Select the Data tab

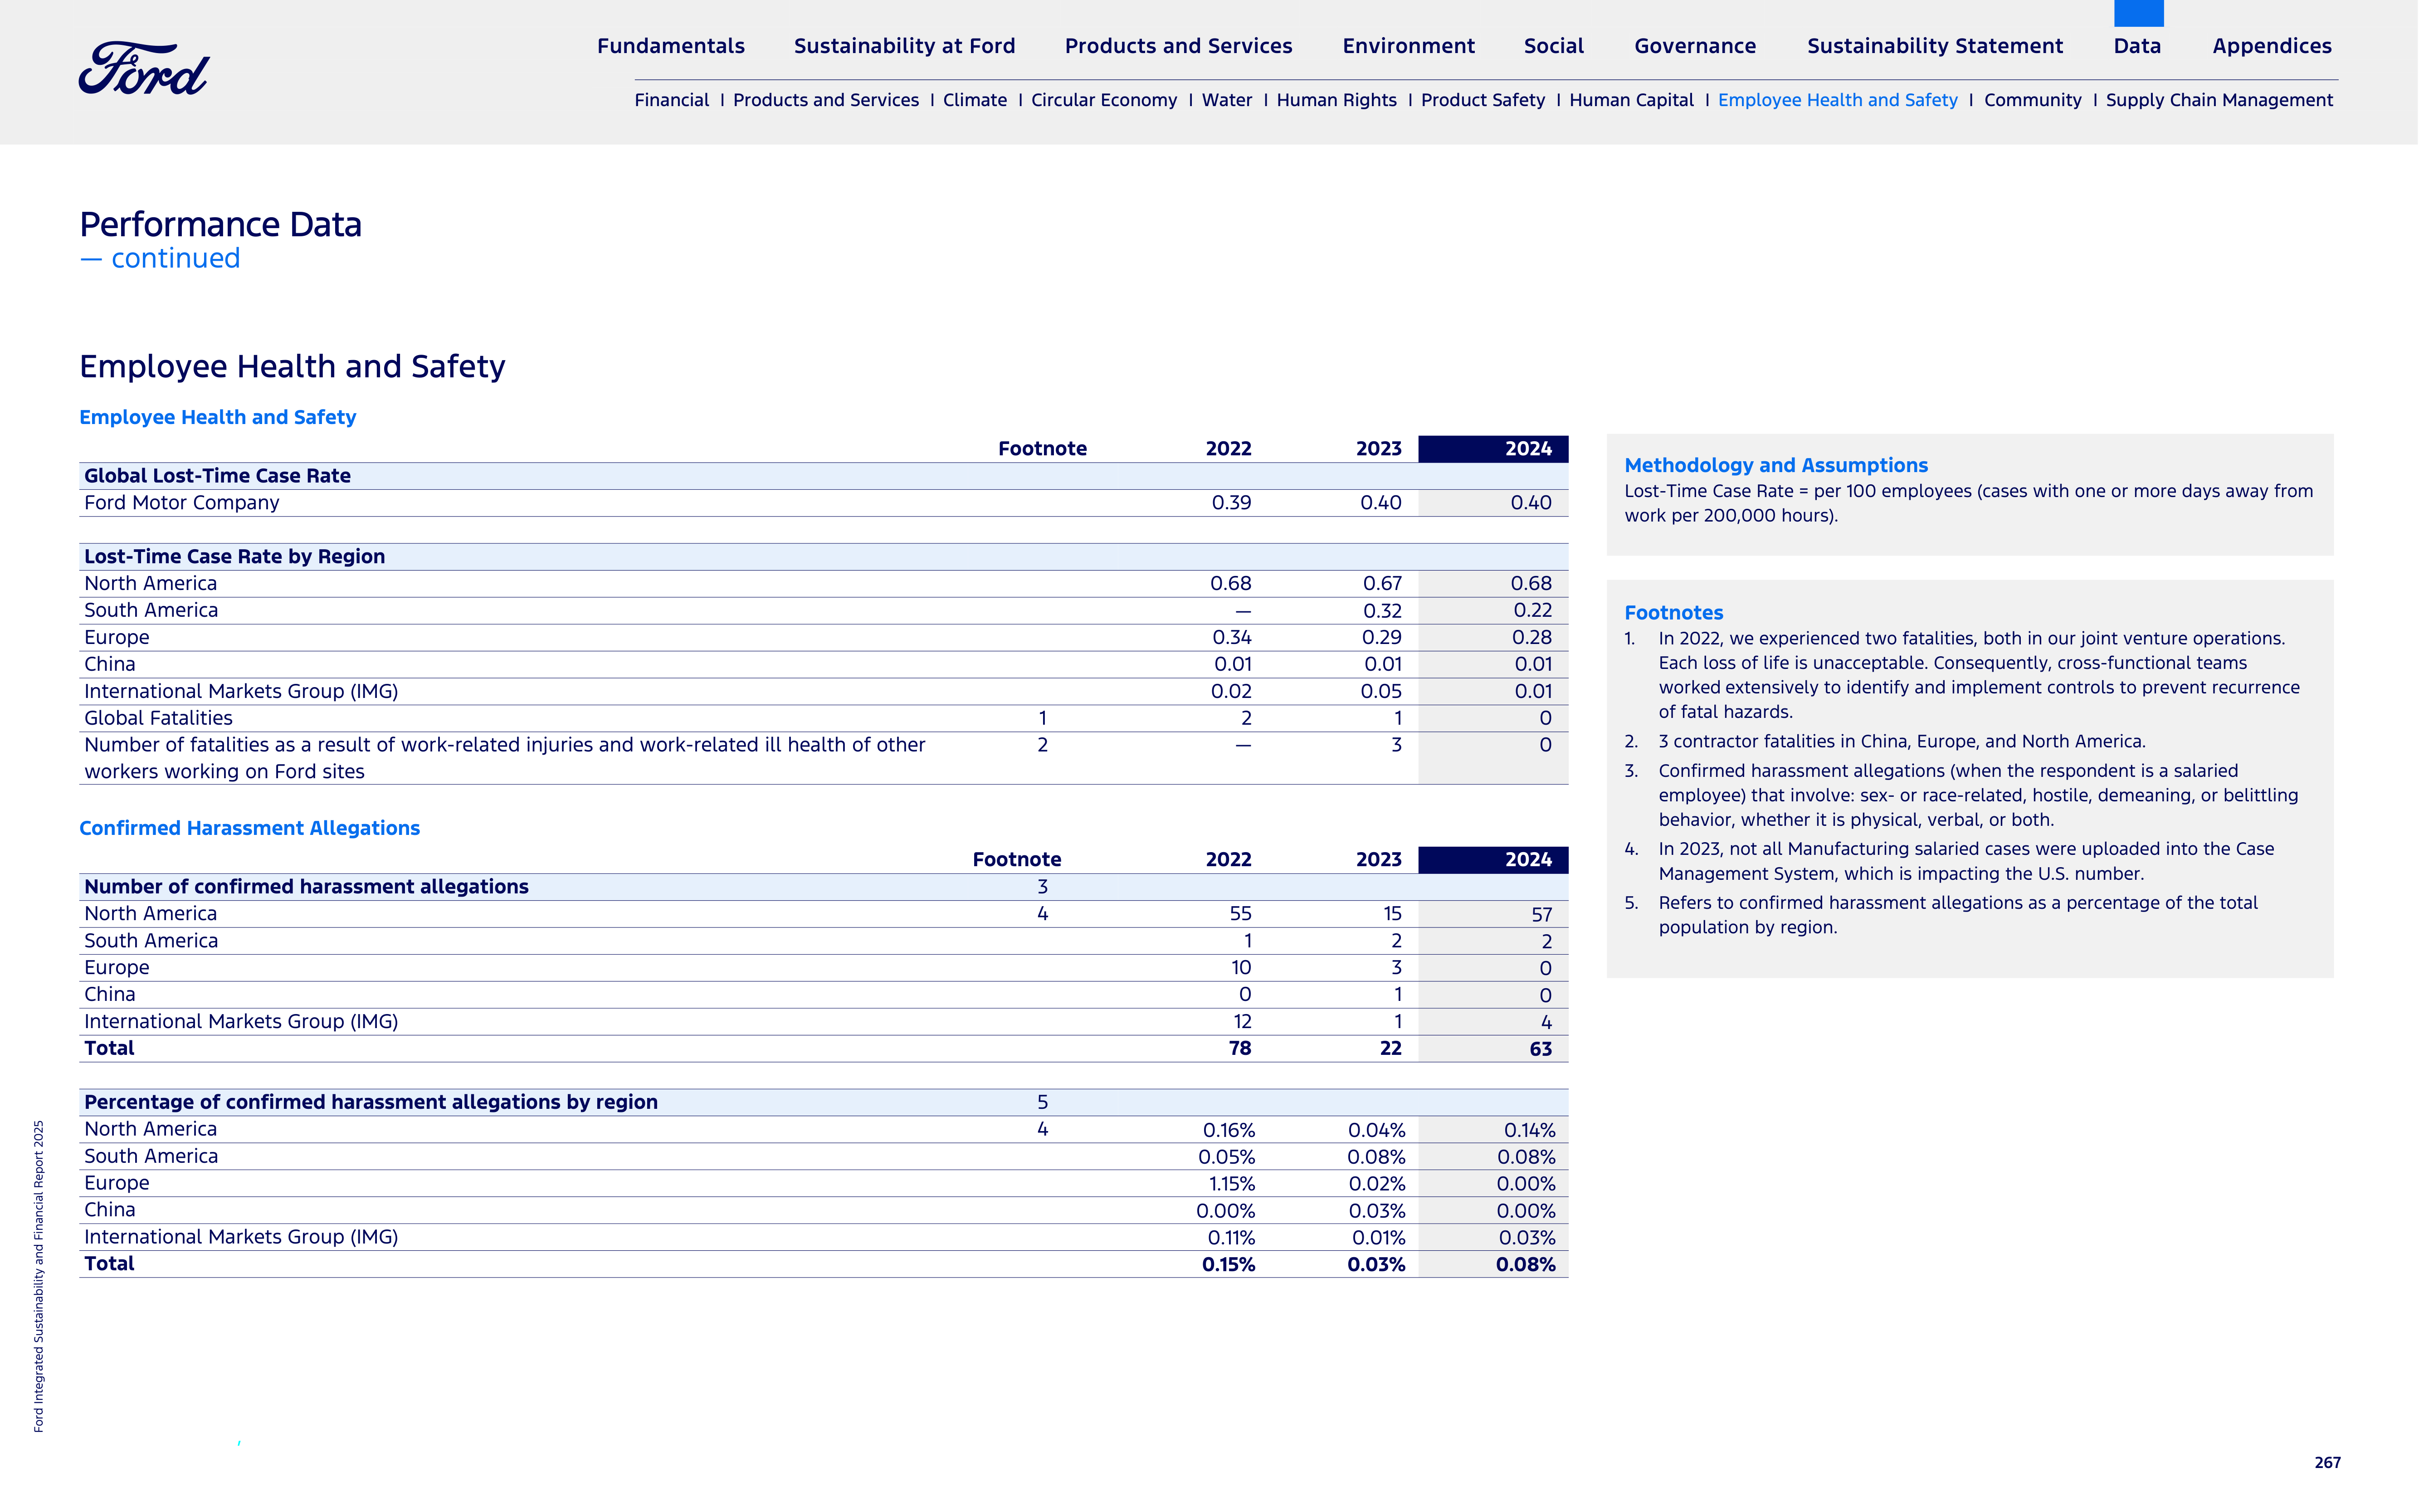[x=2138, y=46]
